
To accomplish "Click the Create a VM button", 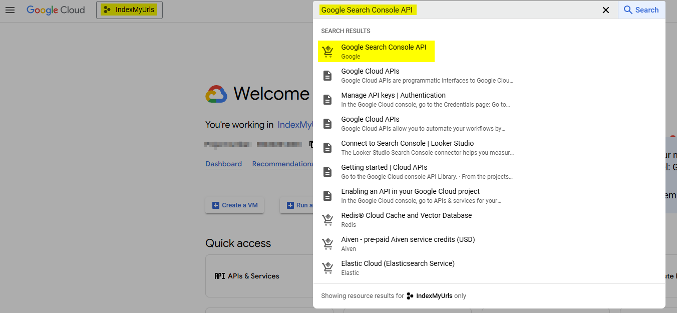I will (x=234, y=205).
